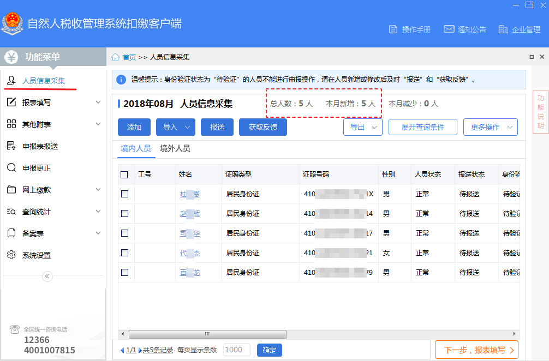Open the name link starting with 赵
The image size is (549, 361).
pos(190,213)
